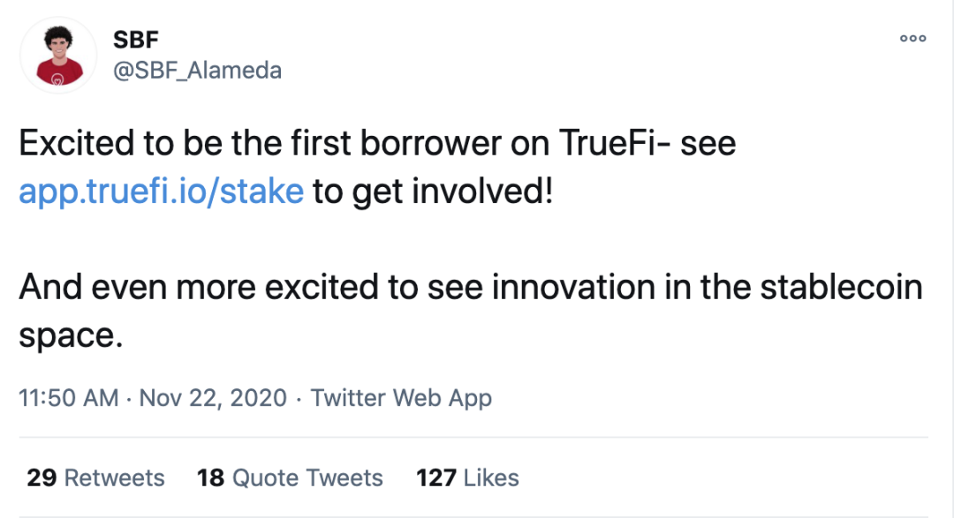Viewport: 954px width, 518px height.
Task: Click the Twitter Web App source label
Action: pos(401,398)
